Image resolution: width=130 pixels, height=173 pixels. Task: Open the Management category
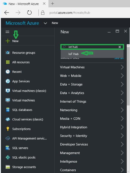point(92,153)
